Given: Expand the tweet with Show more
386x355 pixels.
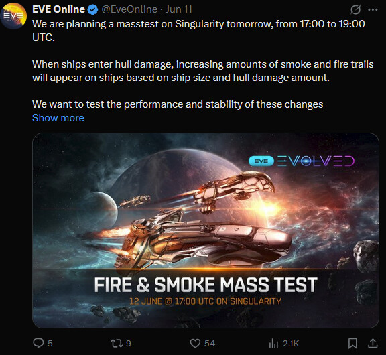Looking at the screenshot, I should (58, 118).
